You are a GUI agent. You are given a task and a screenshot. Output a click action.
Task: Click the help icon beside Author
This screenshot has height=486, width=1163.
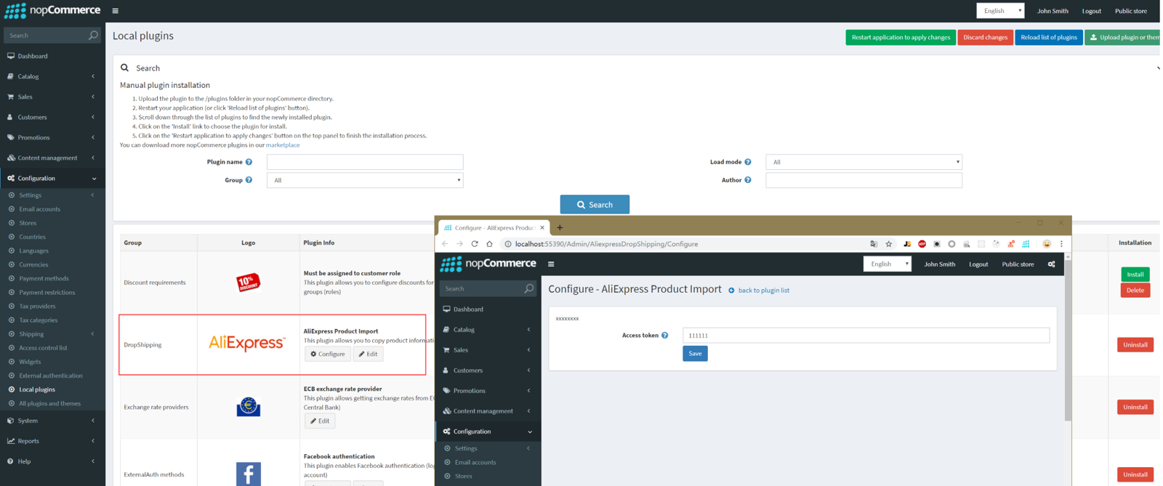tap(748, 180)
